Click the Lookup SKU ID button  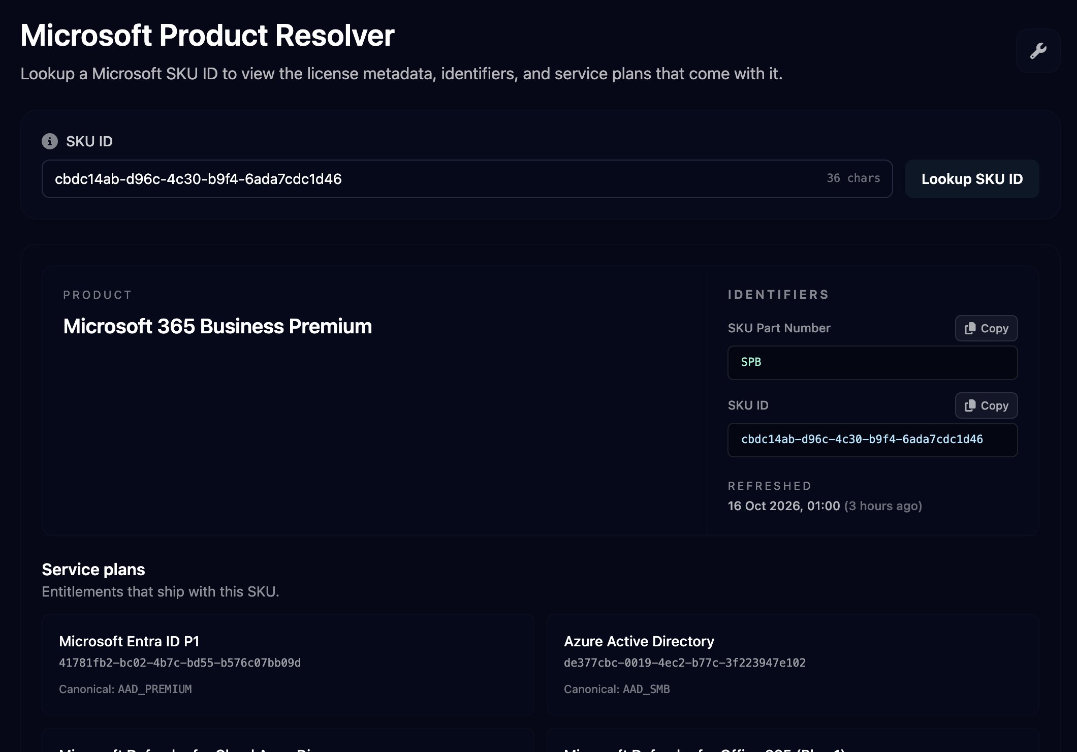click(x=972, y=179)
